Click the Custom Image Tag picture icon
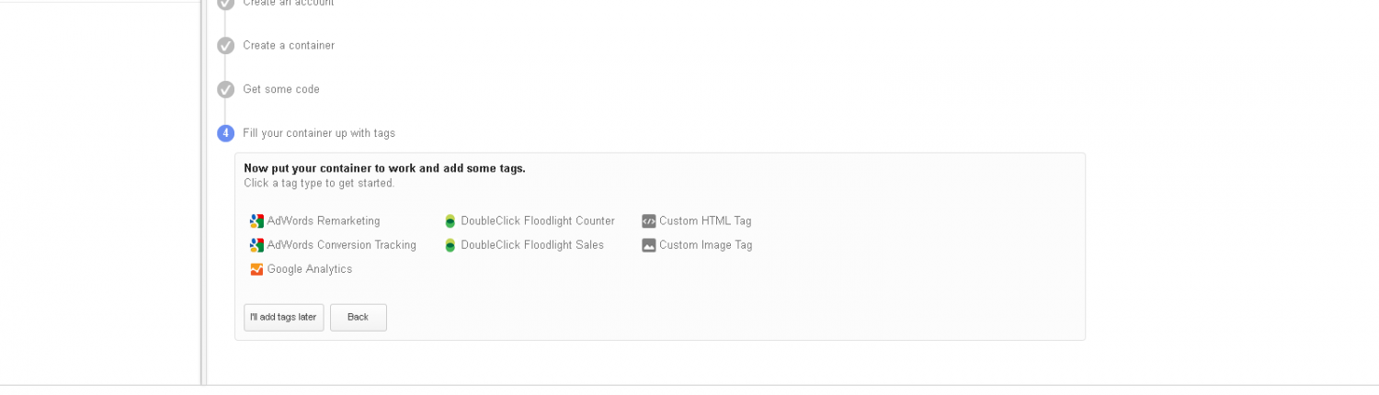The image size is (1379, 395). coord(649,245)
